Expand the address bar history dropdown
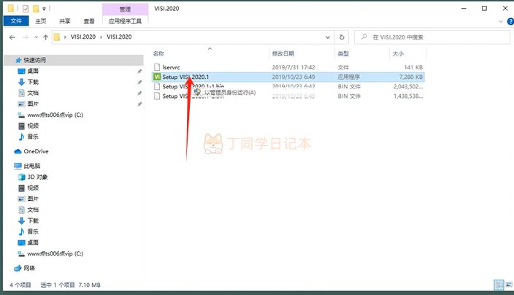Screen dimensions: 514x295 [x=329, y=37]
